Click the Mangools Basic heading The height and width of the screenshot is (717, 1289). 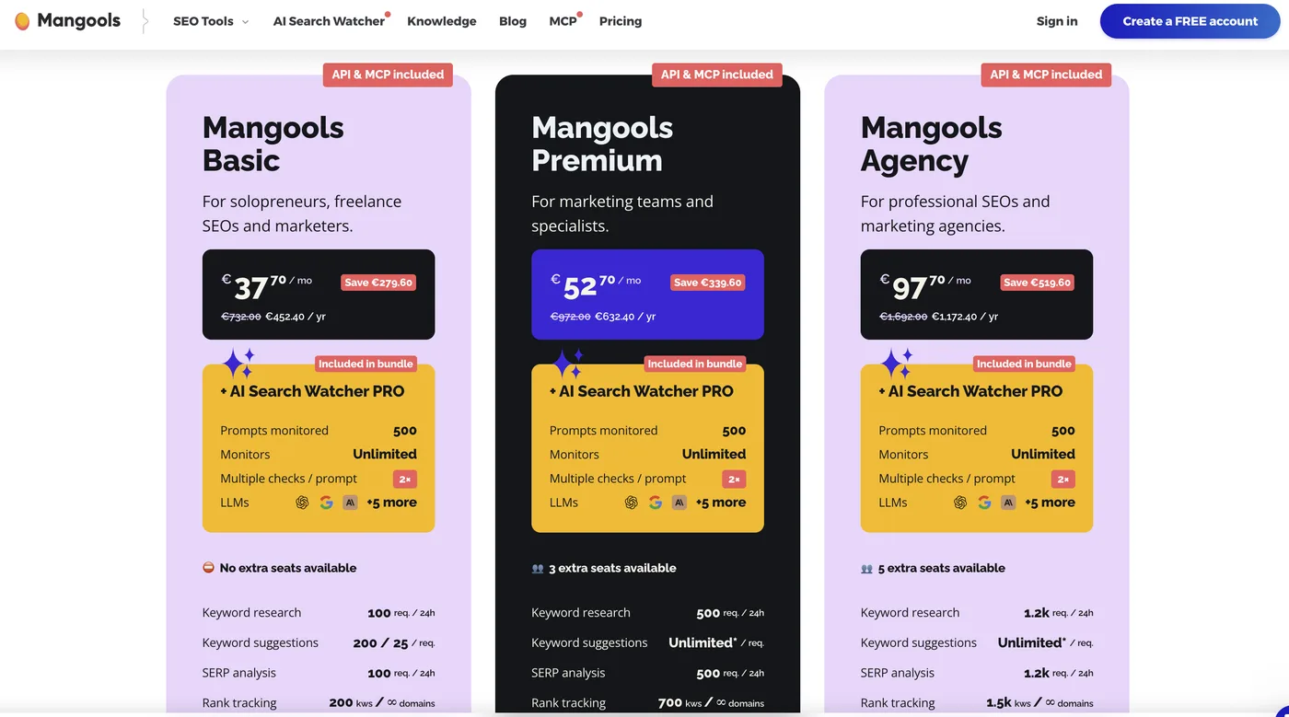(x=273, y=144)
